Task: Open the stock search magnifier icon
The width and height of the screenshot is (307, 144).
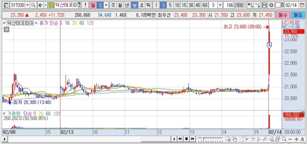Action: click(33, 5)
